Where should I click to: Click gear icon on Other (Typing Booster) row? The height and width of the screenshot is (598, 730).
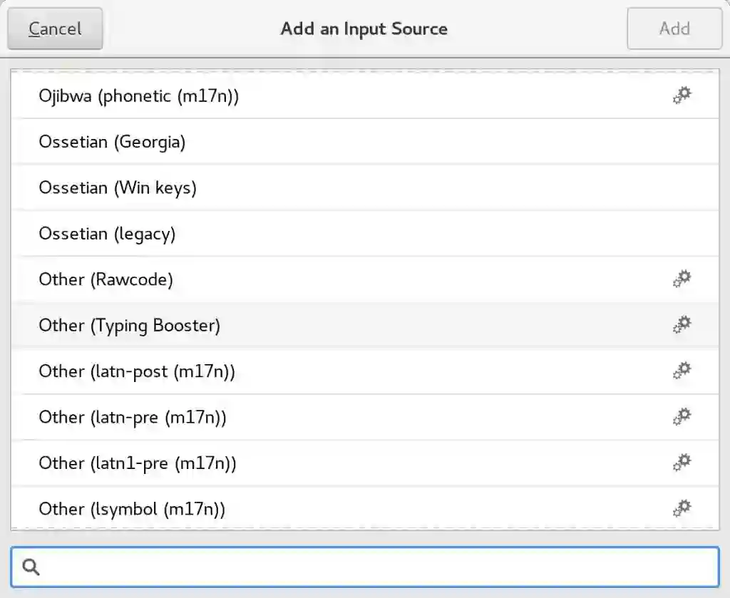[682, 325]
